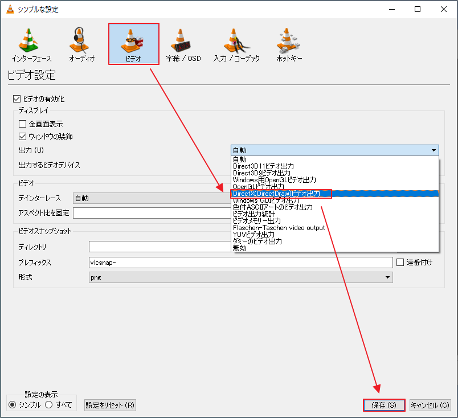Choose Direct3D9ビデオ出力 from the list

(x=335, y=173)
